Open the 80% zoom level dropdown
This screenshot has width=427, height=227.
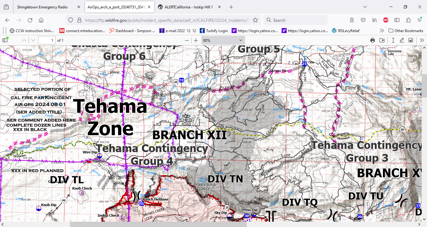[223, 40]
